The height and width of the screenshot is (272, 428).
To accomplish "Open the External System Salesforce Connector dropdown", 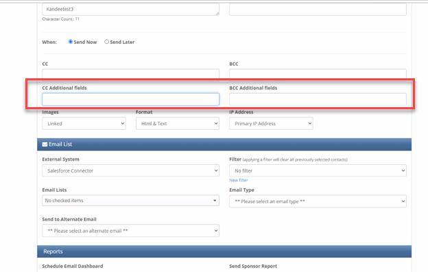I will pos(130,170).
